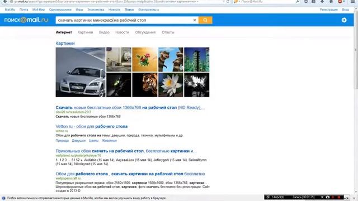This screenshot has height=201, width=358.
Task: Open Прикольные обои скачать на рабочий стол result
Action: click(126, 151)
